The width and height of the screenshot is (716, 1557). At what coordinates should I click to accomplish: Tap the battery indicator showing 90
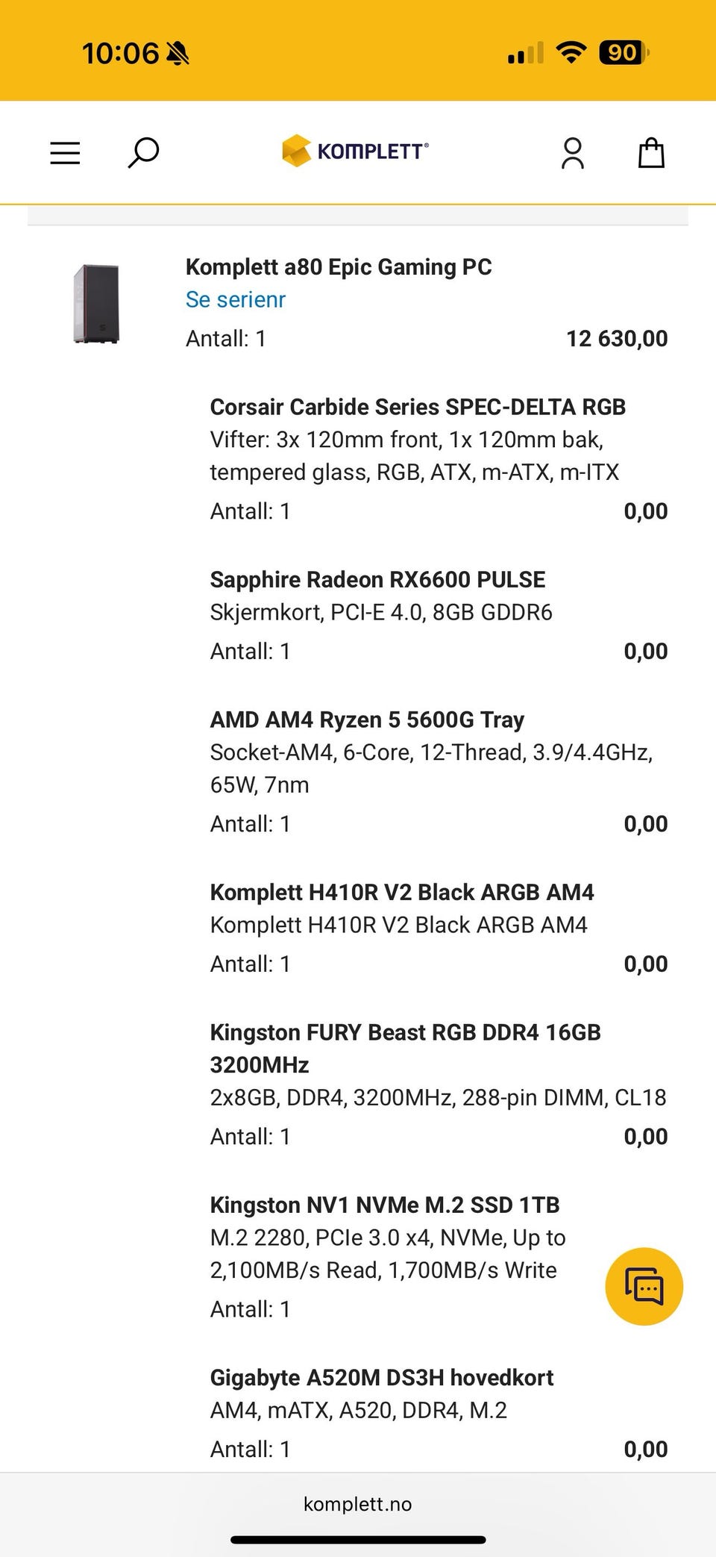(x=624, y=53)
